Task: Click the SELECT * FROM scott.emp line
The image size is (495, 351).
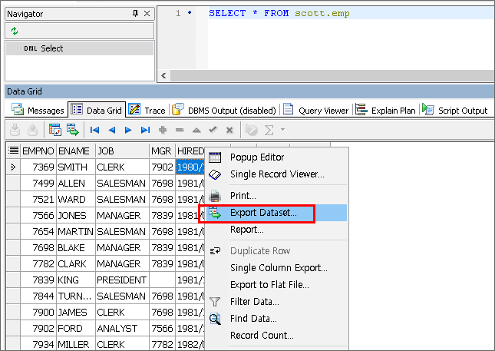Action: pyautogui.click(x=279, y=13)
